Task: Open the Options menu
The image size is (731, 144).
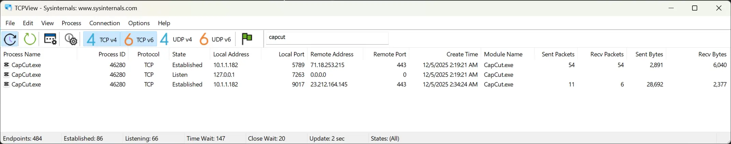Action: pyautogui.click(x=139, y=23)
